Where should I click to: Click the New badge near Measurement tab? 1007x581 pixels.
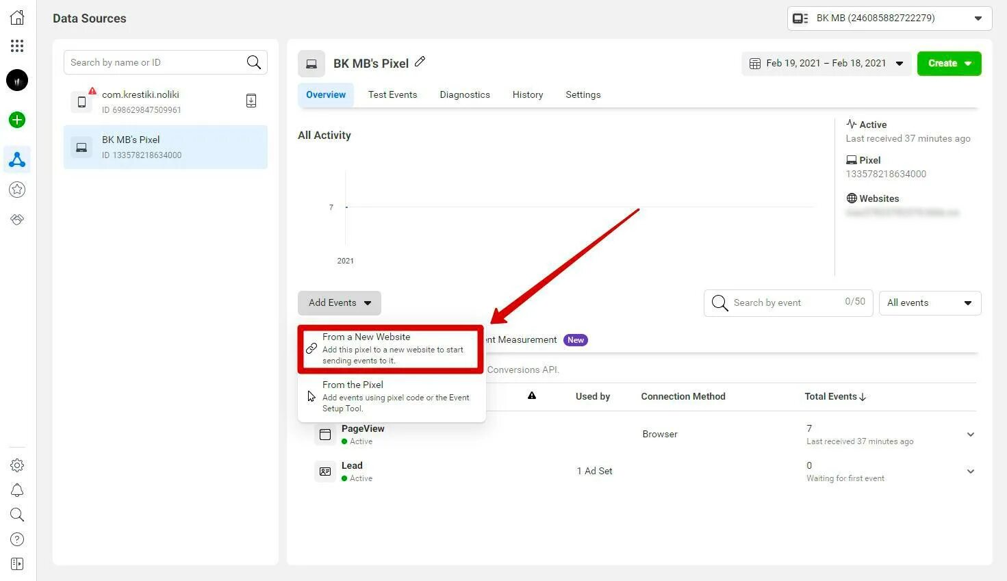(x=576, y=340)
